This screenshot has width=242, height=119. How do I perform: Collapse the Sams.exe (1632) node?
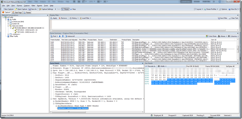[x=8, y=26]
